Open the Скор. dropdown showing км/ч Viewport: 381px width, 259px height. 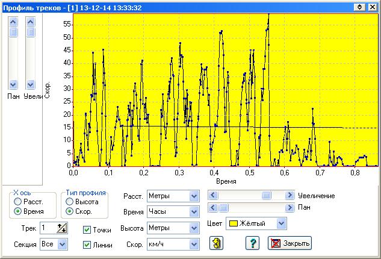coord(193,245)
